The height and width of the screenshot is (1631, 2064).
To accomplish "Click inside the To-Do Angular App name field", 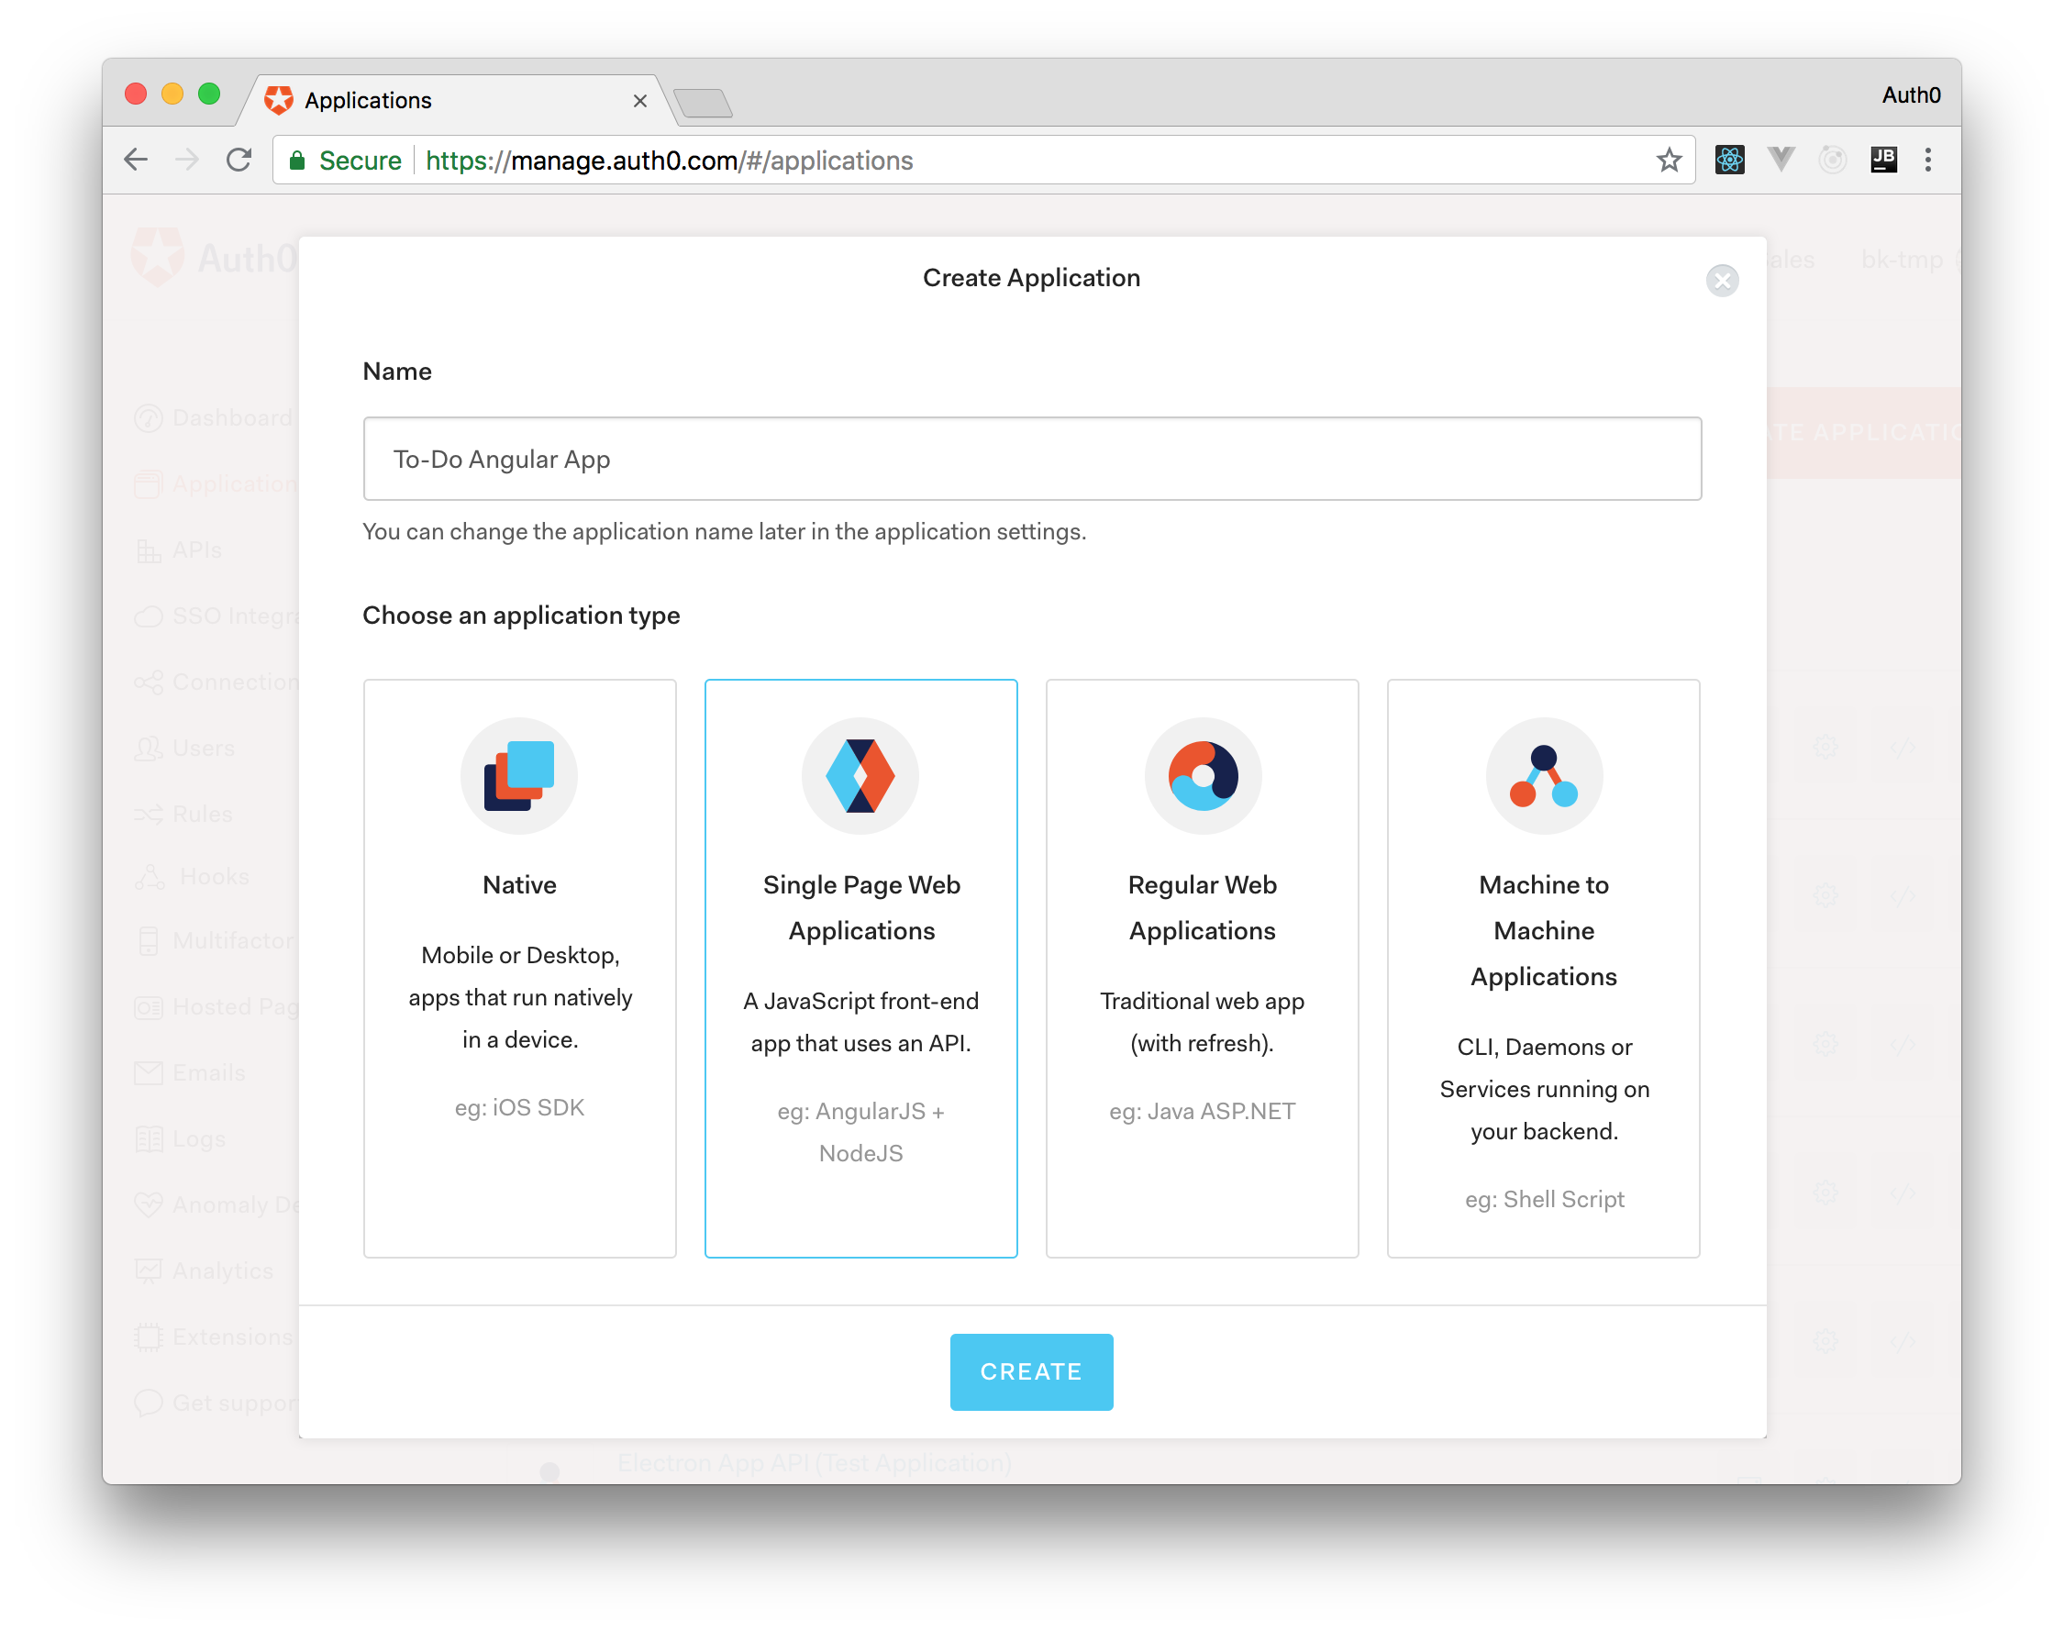I will pyautogui.click(x=1031, y=460).
